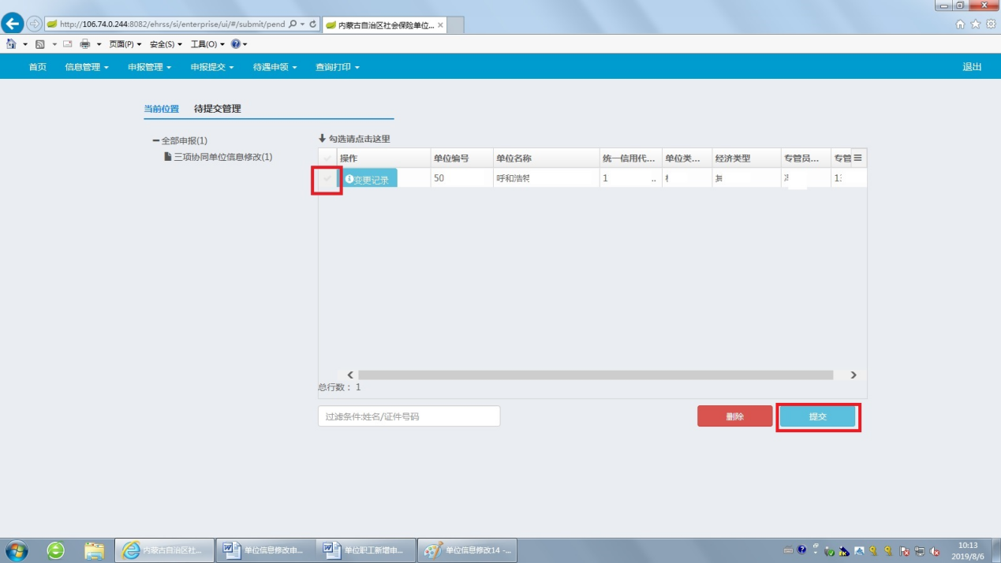
Task: Tick the checkbox on the first data row
Action: tap(327, 178)
